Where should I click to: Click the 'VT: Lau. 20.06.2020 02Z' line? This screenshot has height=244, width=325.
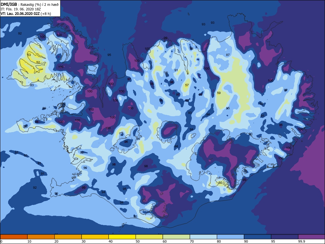click(x=20, y=14)
